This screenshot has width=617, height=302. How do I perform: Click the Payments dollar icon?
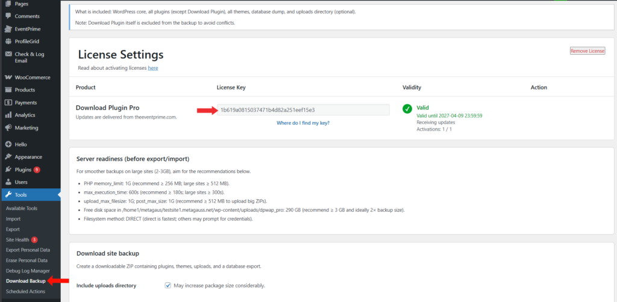coord(8,103)
